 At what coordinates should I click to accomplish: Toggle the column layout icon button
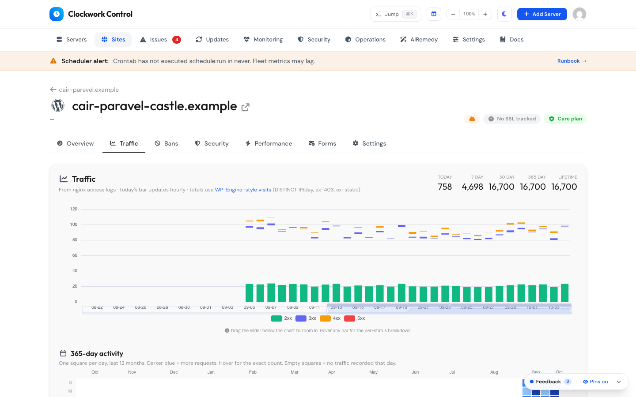pos(434,14)
